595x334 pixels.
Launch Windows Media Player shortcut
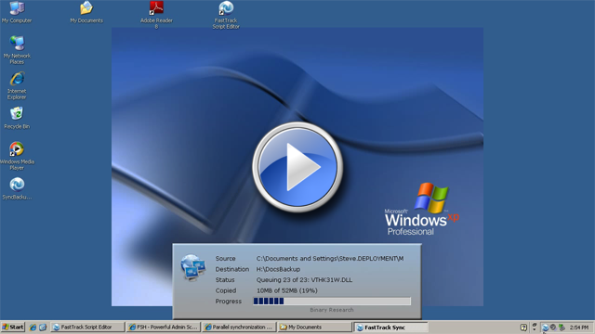pyautogui.click(x=17, y=156)
